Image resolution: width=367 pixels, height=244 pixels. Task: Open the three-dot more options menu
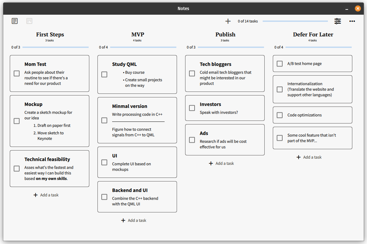click(x=352, y=21)
